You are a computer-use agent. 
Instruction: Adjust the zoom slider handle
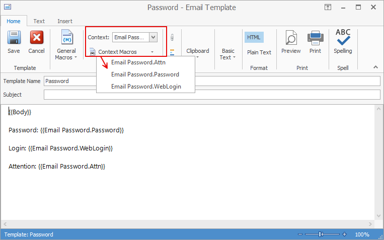[x=320, y=234]
